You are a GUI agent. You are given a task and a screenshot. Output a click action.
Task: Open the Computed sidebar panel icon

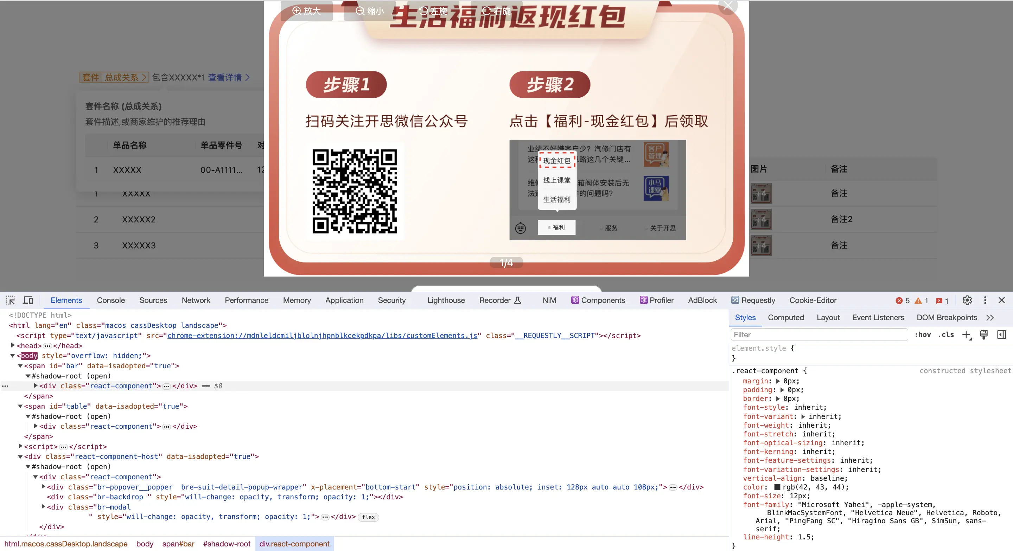click(x=1002, y=335)
